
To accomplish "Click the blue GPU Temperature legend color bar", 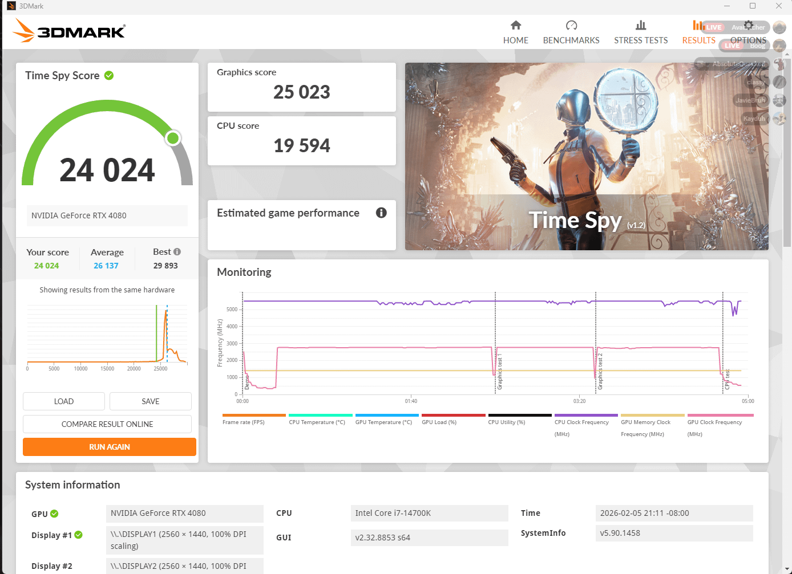I will tap(387, 415).
